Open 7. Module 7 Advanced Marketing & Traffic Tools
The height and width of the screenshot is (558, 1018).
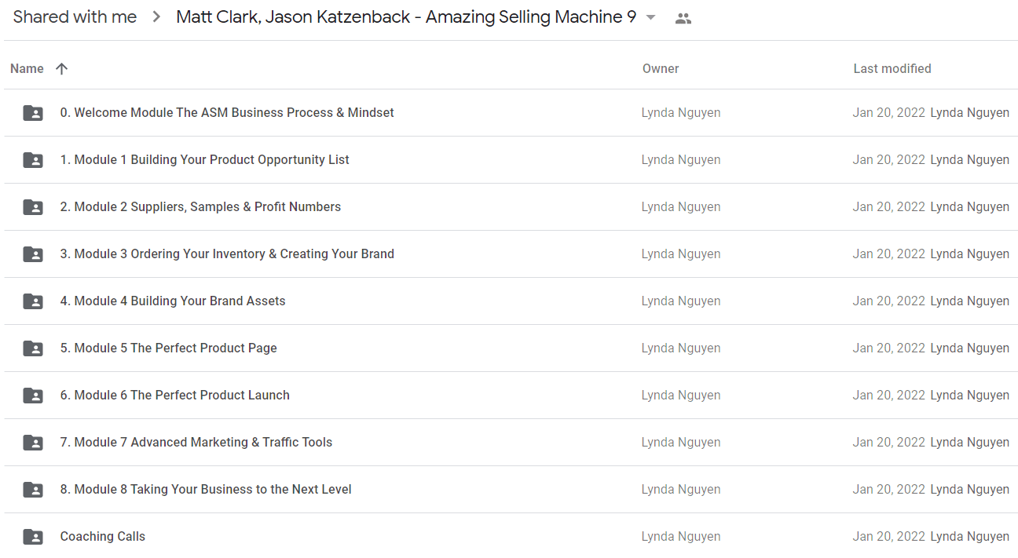point(196,443)
